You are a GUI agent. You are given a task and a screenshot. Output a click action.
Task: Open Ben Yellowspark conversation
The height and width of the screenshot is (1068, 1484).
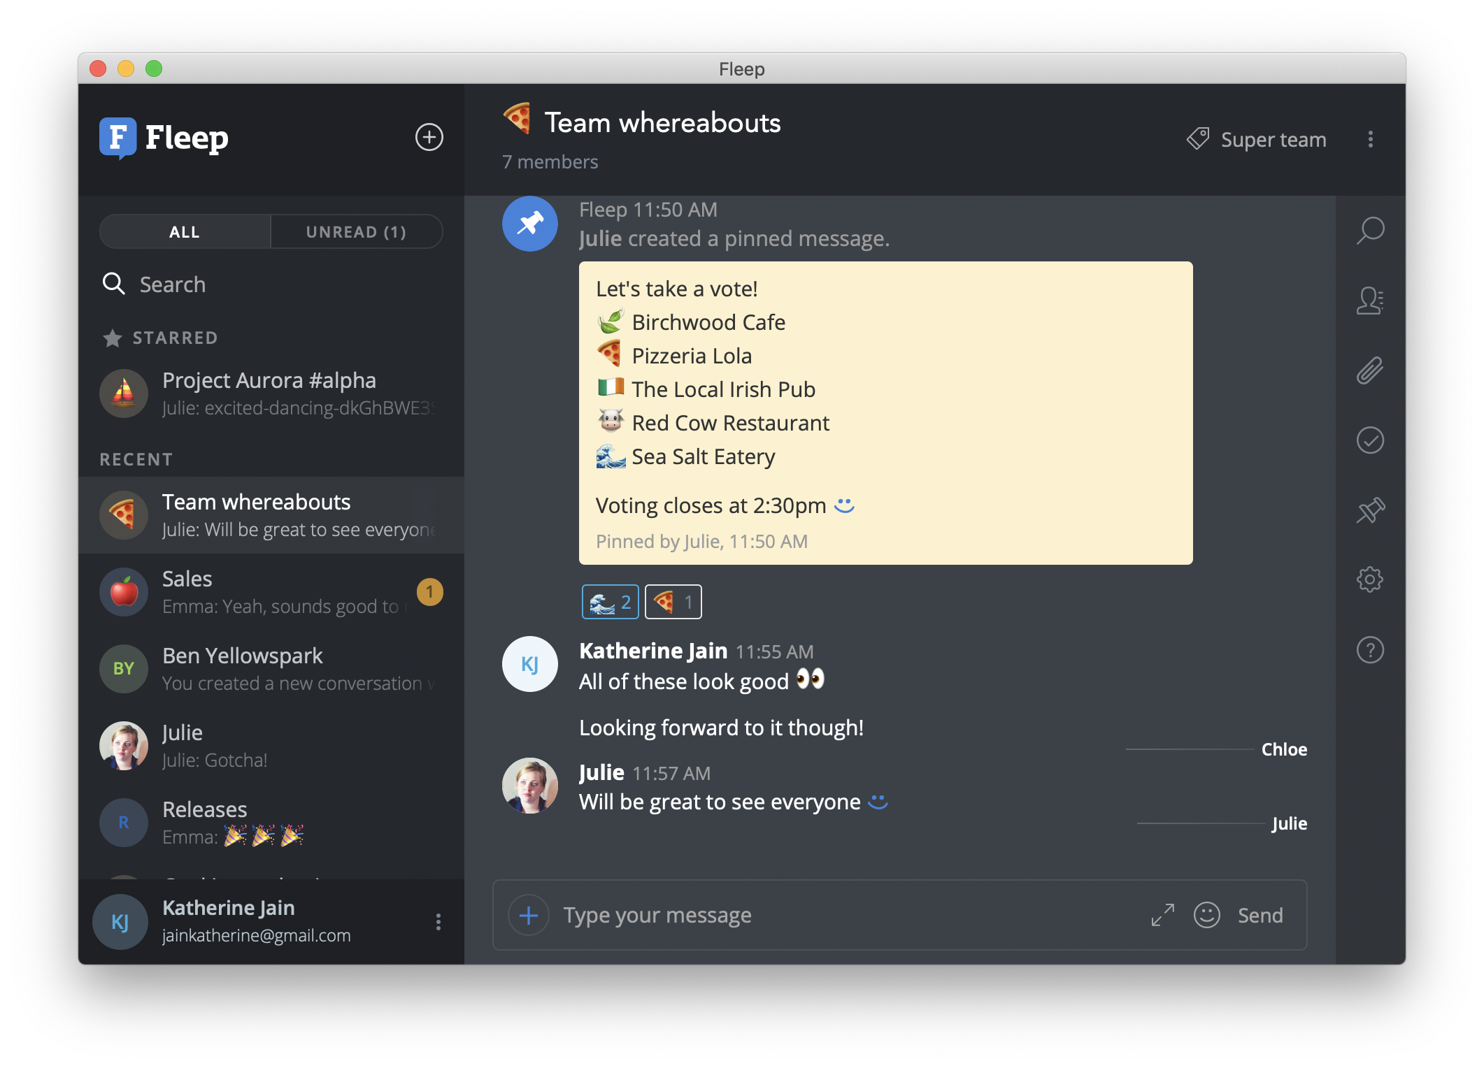point(271,669)
